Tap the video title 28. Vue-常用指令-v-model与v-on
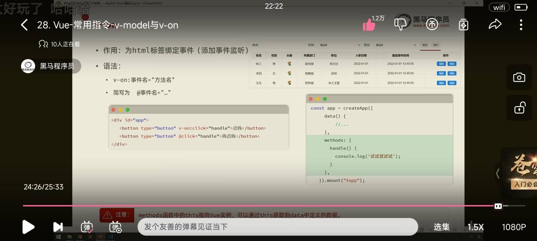The height and width of the screenshot is (241, 537). click(108, 25)
